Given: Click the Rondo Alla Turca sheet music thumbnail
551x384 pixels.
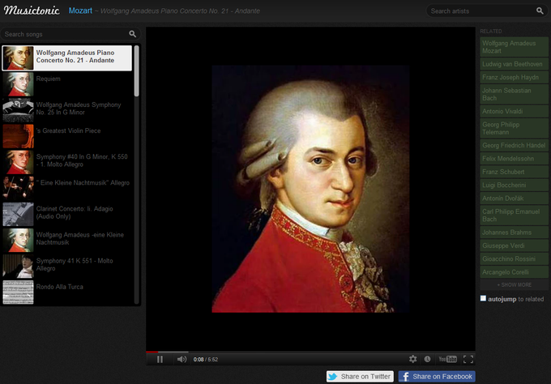Looking at the screenshot, I should click(x=19, y=292).
